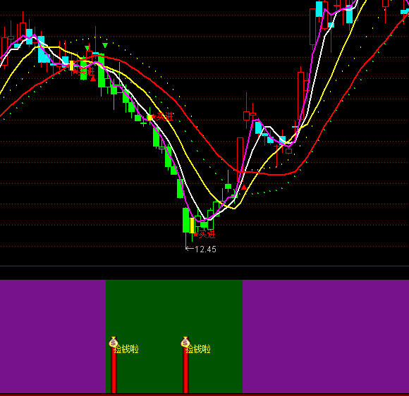This screenshot has width=409, height=396.
Task: Select the left red signal bar in the indicator panel
Action: (114, 370)
